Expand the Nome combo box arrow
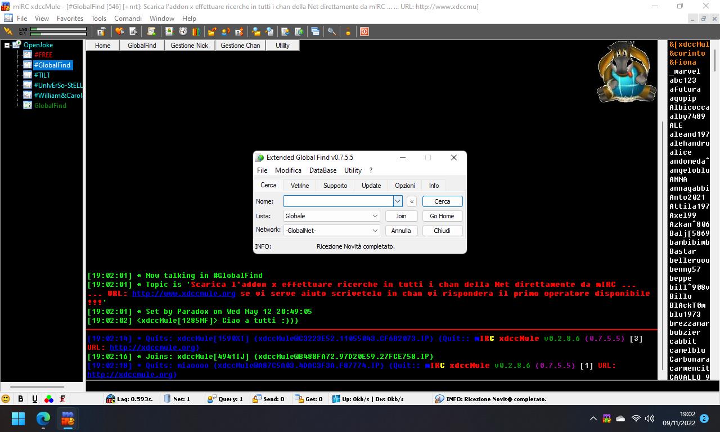720x432 pixels. 397,201
